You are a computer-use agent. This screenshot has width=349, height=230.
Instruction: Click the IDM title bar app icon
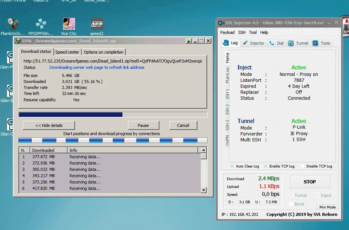[18, 41]
